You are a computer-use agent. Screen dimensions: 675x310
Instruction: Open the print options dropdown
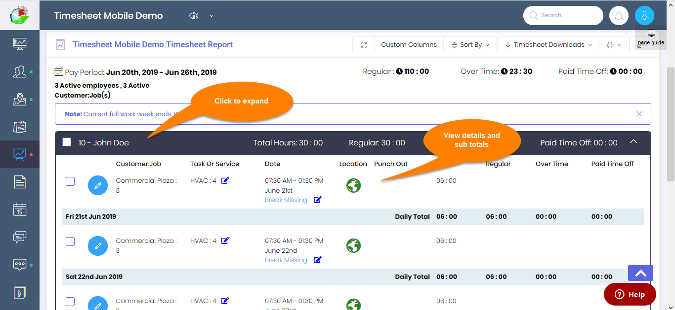tap(614, 45)
